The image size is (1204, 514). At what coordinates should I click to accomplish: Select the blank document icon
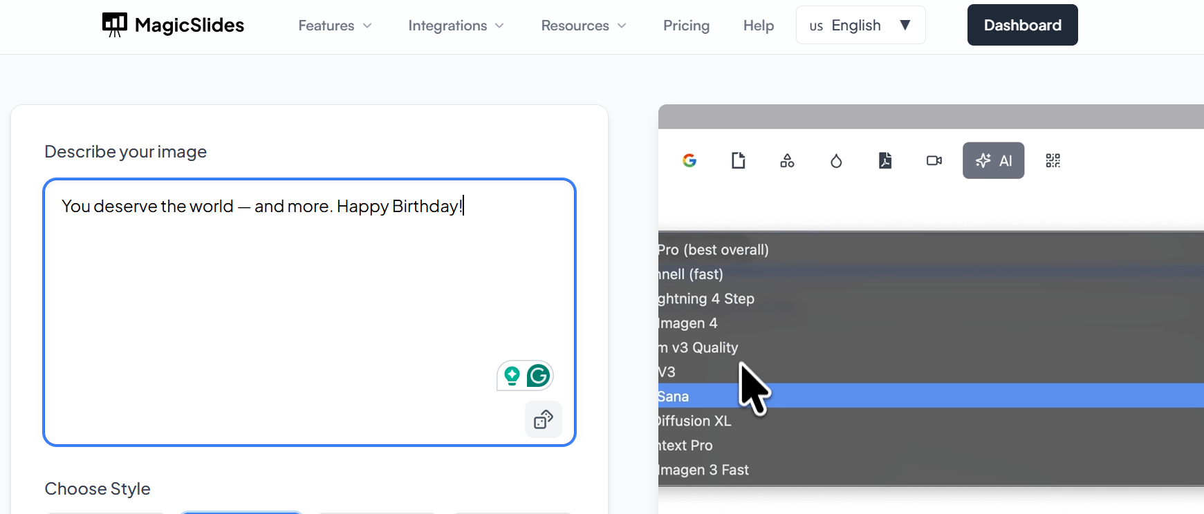pos(739,161)
